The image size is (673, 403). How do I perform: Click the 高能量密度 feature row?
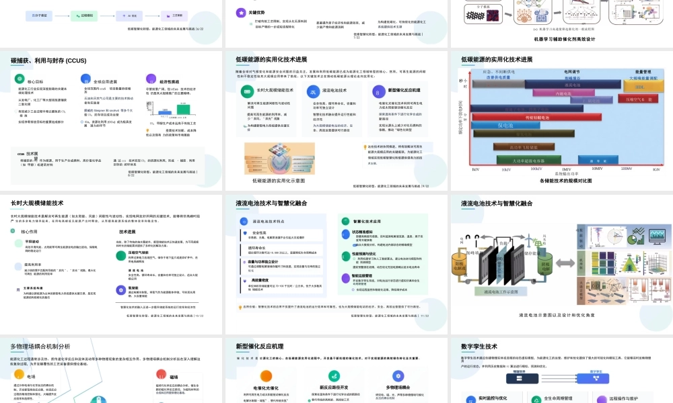point(281,285)
